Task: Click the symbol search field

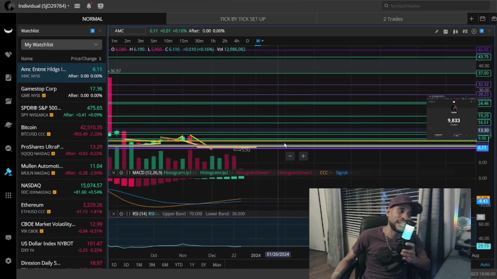Action: (435, 6)
